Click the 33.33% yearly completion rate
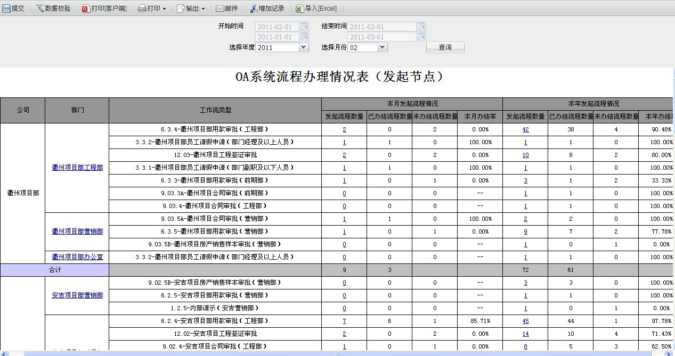The image size is (675, 356). pos(661,180)
